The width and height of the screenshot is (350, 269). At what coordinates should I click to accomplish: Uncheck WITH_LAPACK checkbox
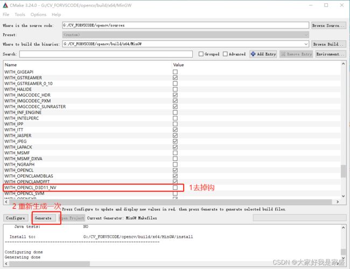tap(175, 147)
